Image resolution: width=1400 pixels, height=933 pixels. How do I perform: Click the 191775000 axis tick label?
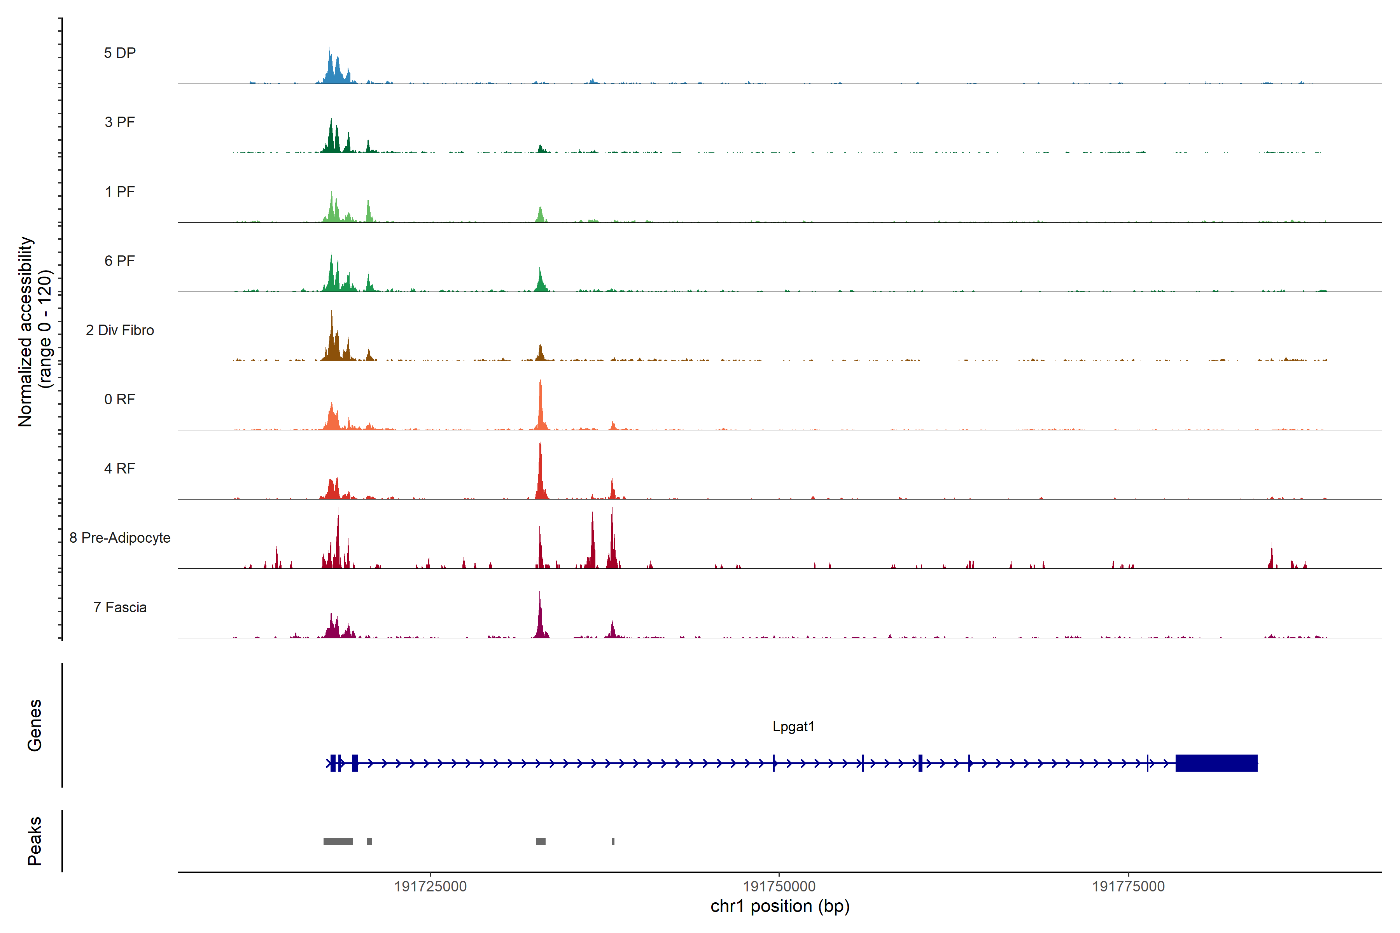tap(1128, 886)
